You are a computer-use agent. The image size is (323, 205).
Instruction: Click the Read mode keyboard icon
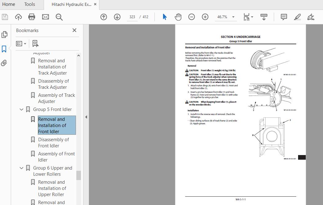click(x=264, y=17)
